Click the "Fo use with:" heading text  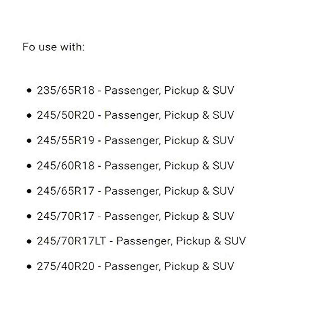(54, 47)
